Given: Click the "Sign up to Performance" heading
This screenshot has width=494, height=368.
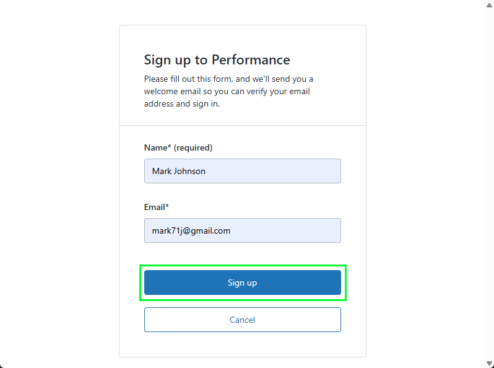Looking at the screenshot, I should 217,60.
